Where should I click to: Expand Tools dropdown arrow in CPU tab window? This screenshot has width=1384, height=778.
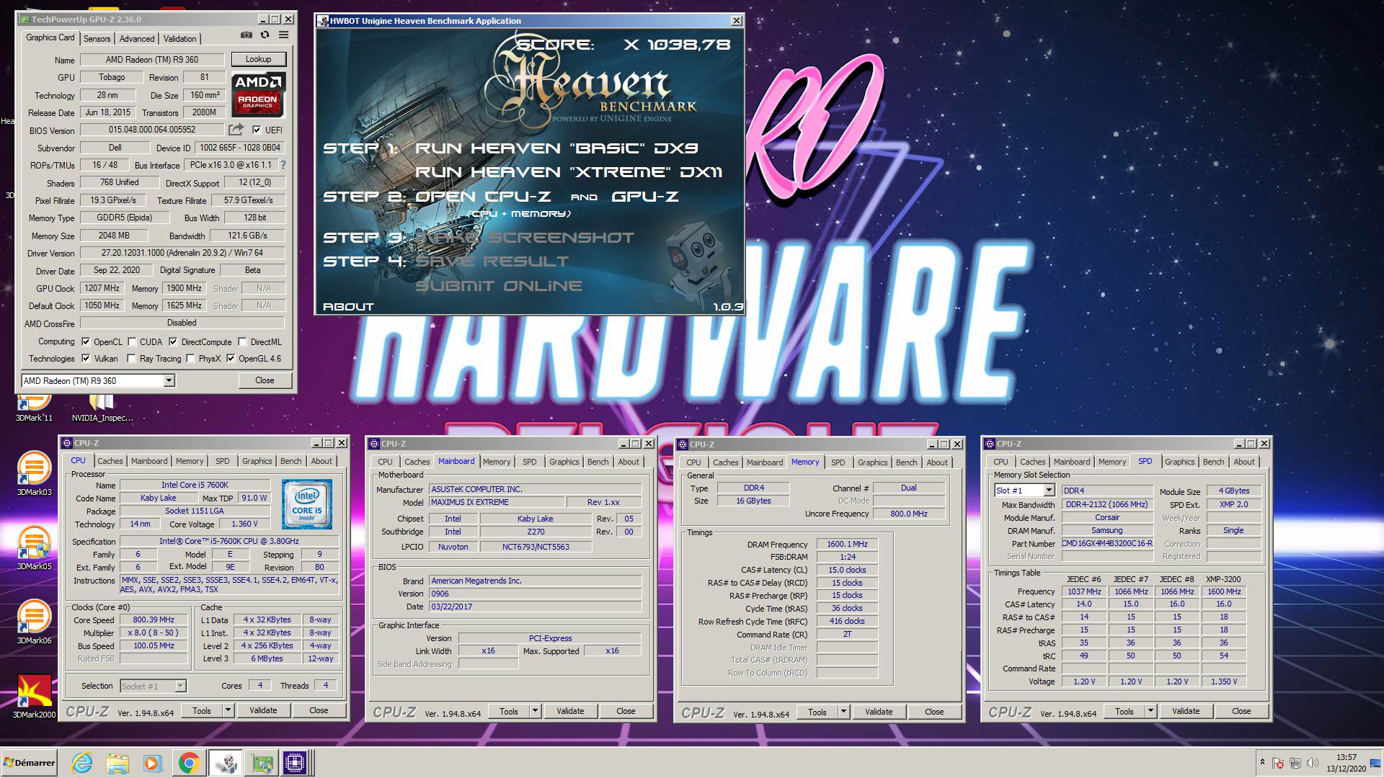pos(228,710)
